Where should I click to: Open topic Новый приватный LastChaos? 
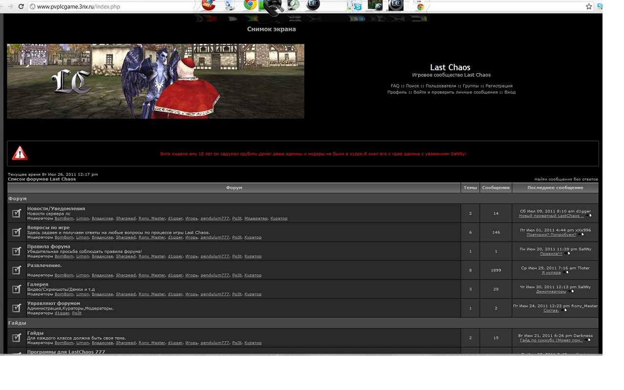tap(551, 216)
